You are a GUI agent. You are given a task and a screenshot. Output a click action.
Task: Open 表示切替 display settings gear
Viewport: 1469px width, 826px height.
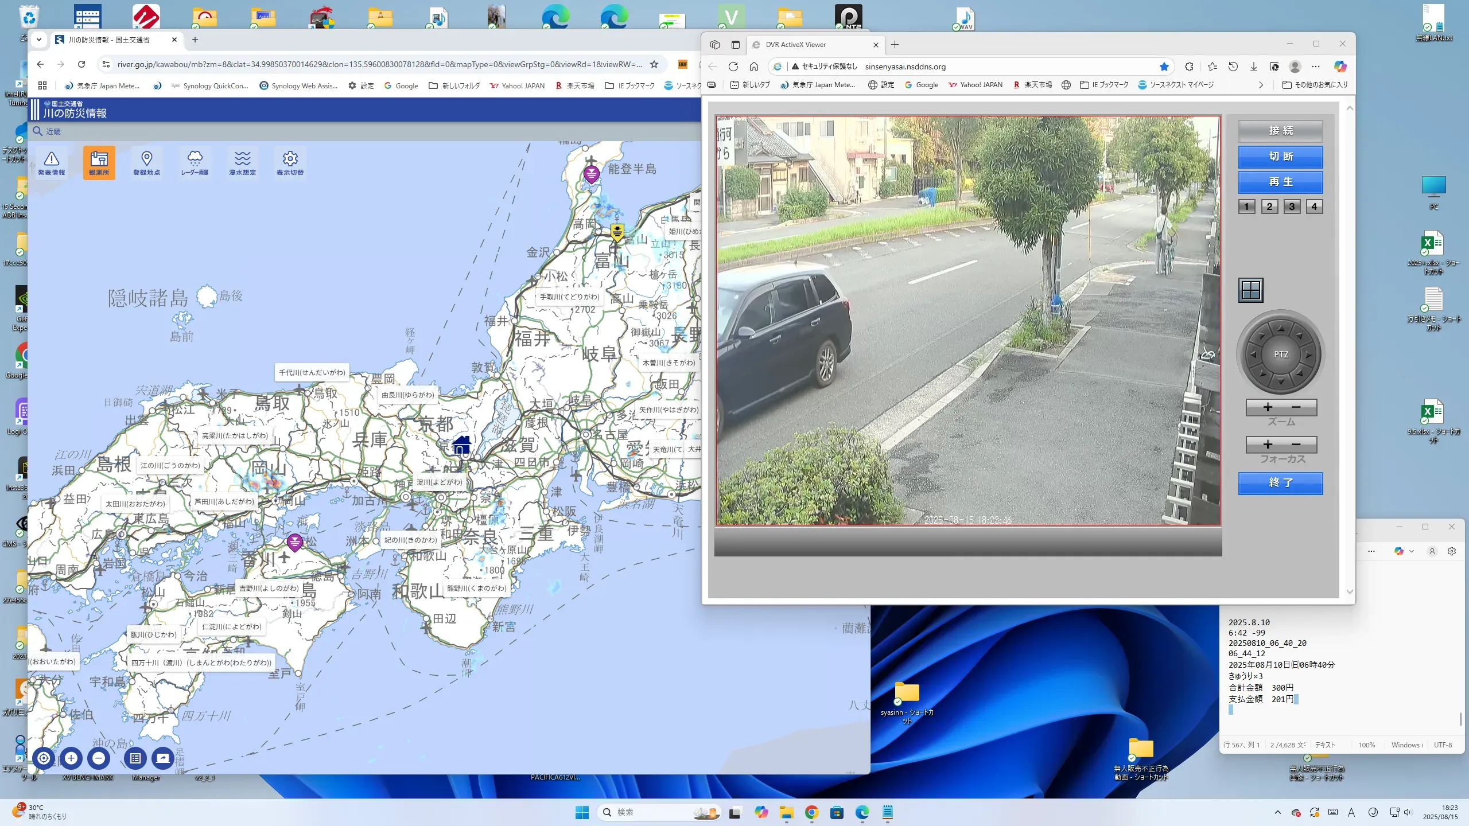[x=290, y=163]
